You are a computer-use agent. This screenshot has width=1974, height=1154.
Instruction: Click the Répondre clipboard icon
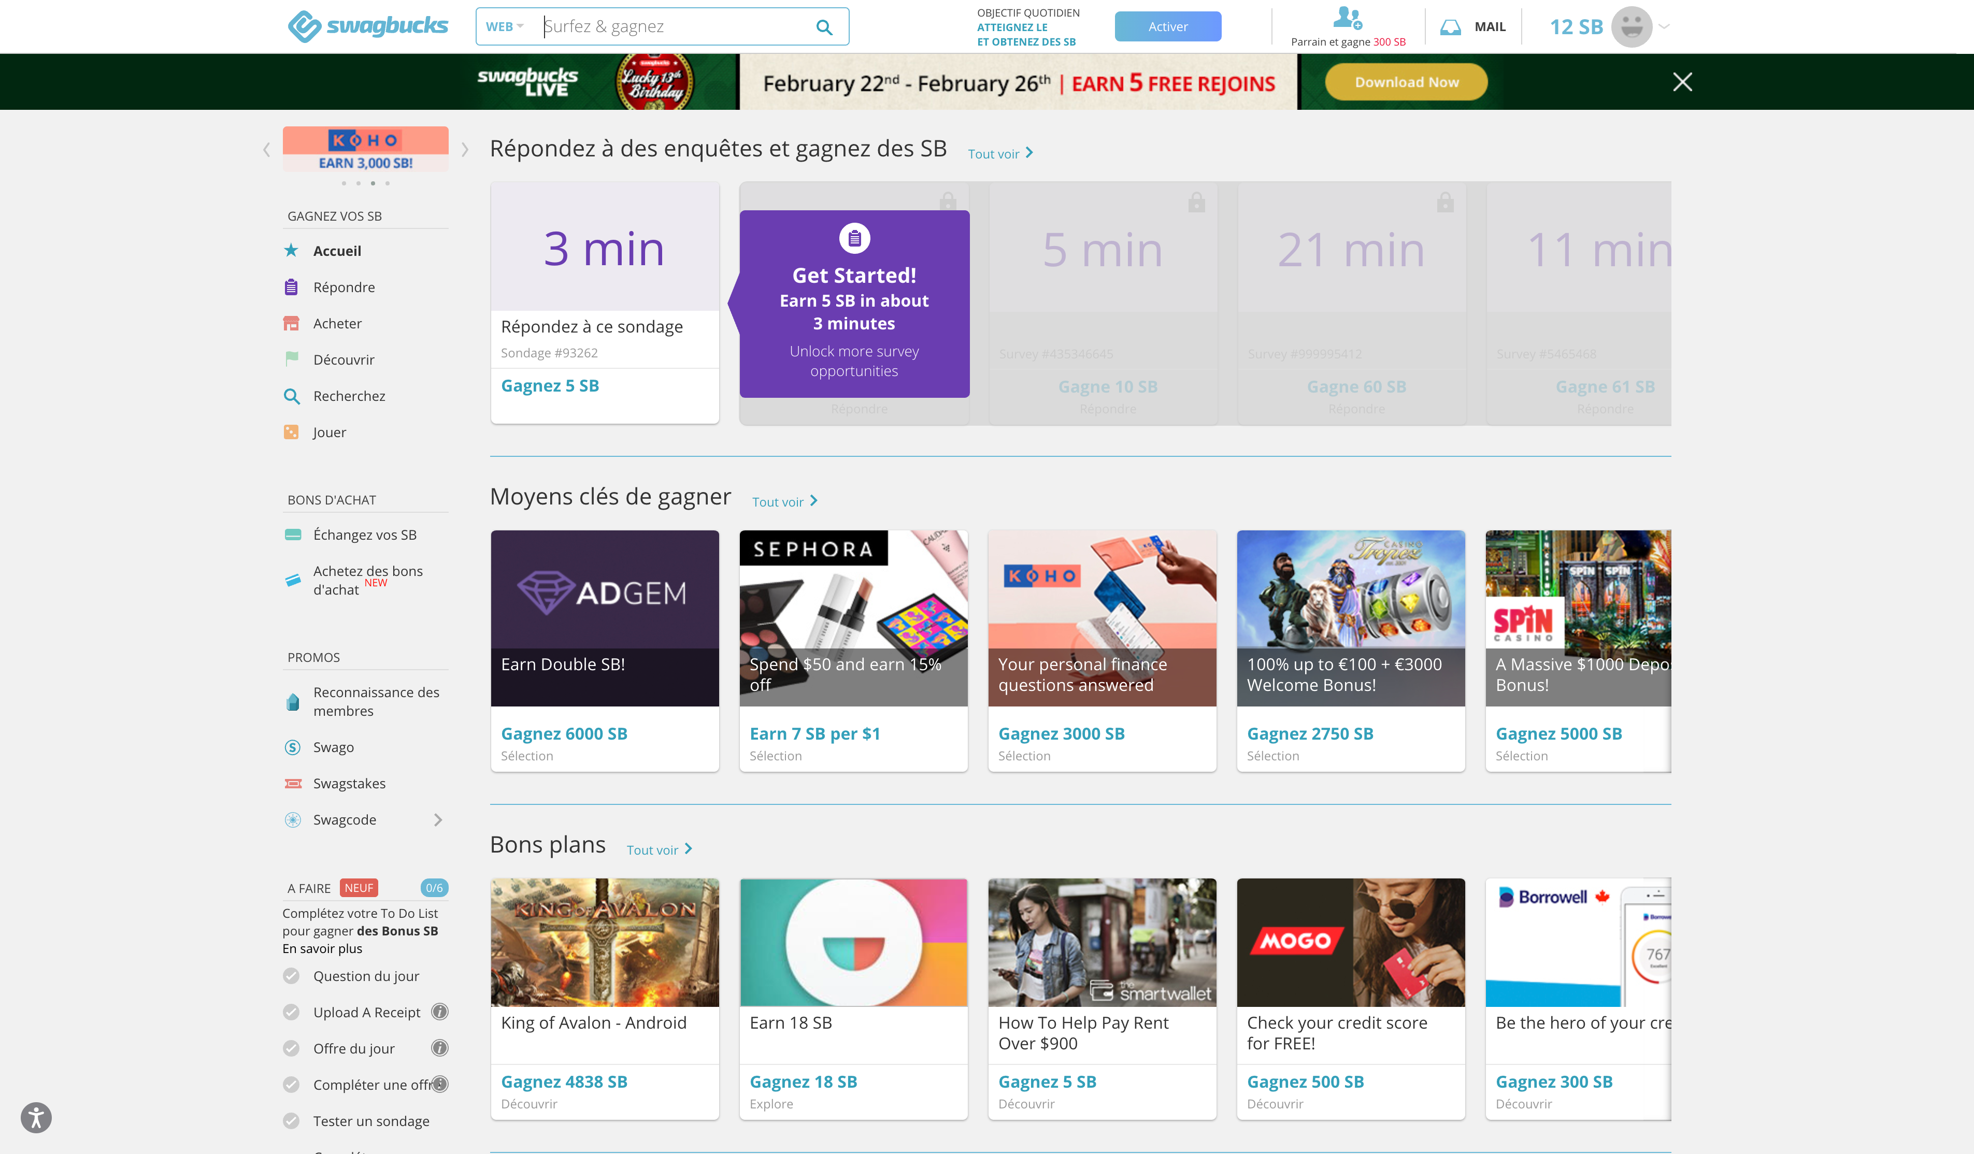click(291, 286)
